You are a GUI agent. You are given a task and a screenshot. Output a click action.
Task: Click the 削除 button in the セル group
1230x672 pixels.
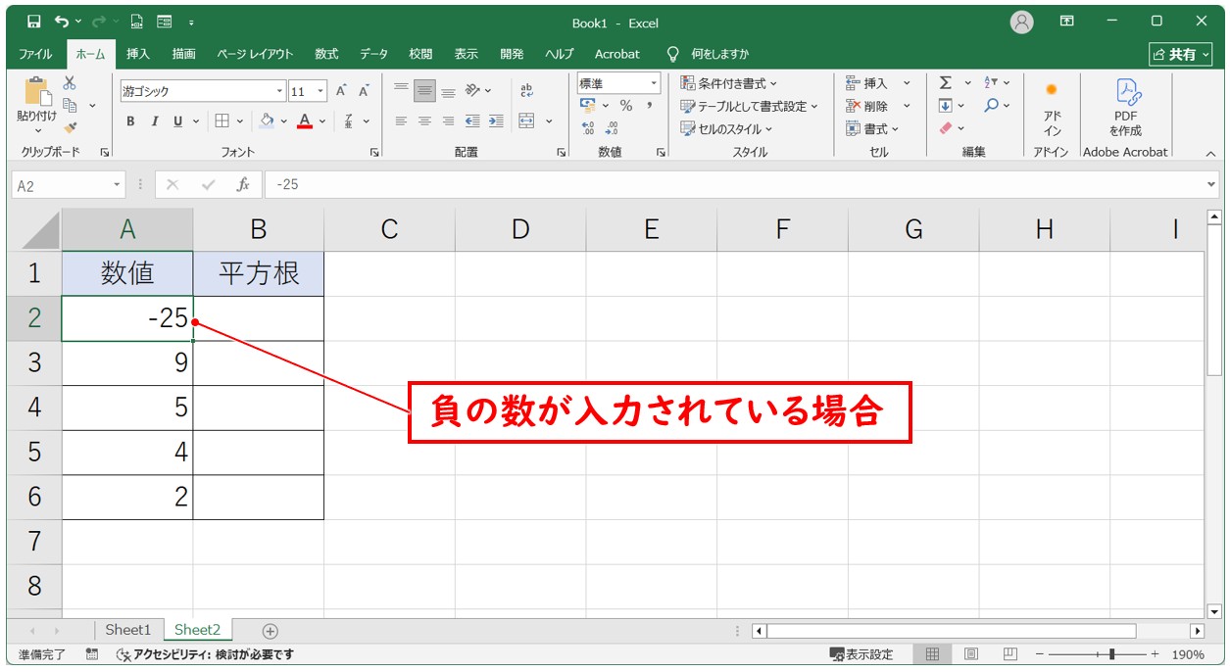(x=877, y=105)
